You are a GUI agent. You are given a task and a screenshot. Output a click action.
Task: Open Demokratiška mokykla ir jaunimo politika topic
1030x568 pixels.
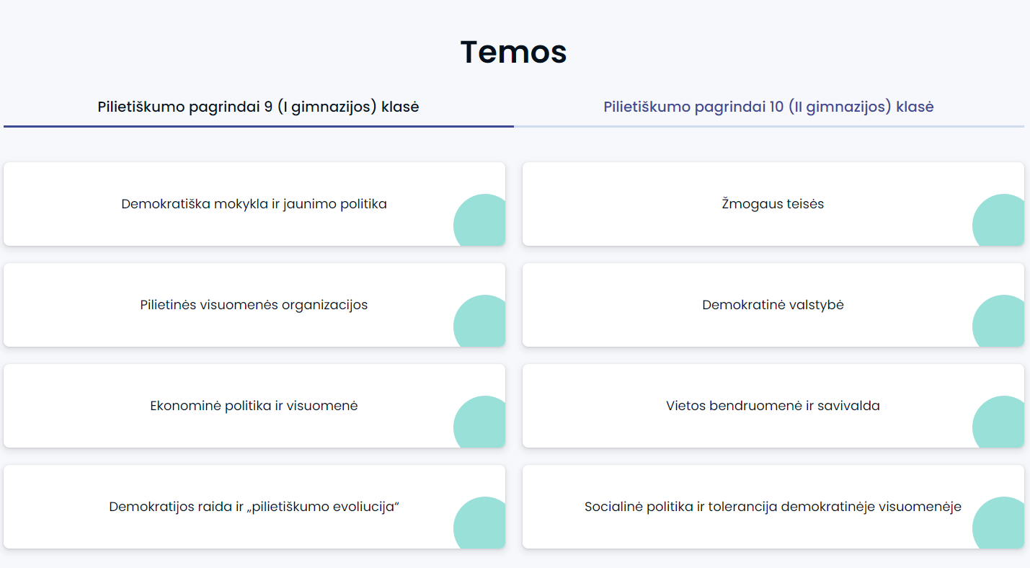254,204
